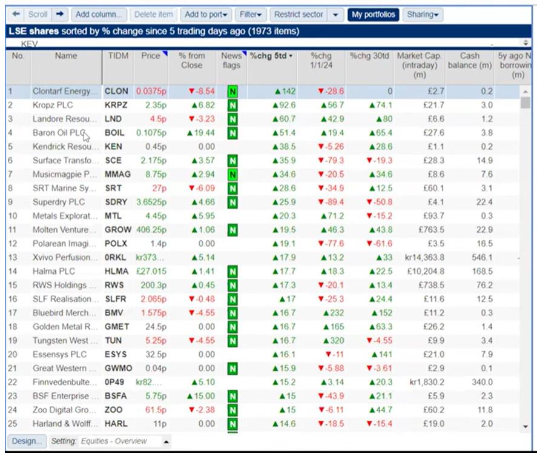537x453 pixels.
Task: Open the Sharing dropdown menu
Action: pos(423,15)
